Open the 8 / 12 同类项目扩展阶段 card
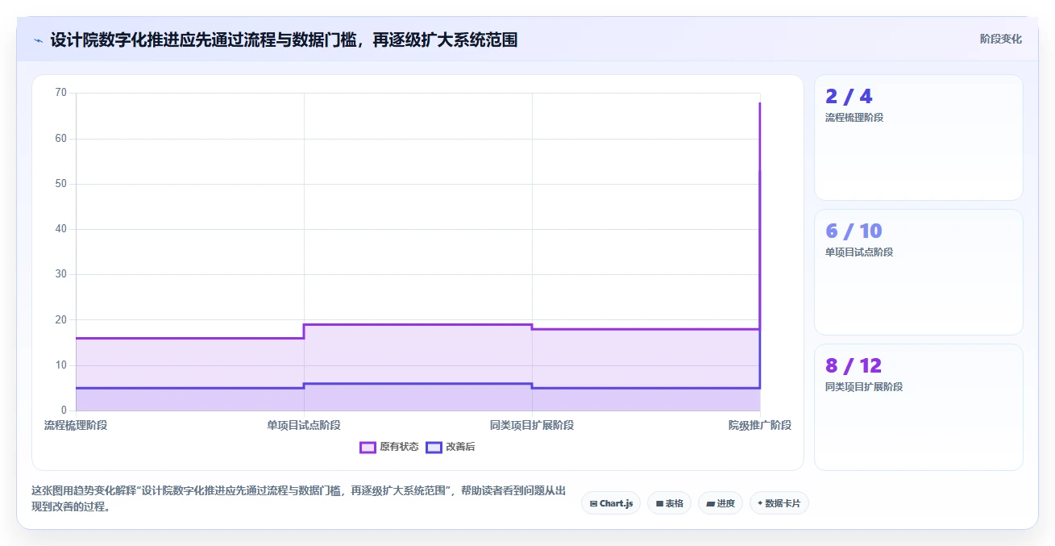Image resolution: width=1055 pixels, height=546 pixels. [919, 406]
